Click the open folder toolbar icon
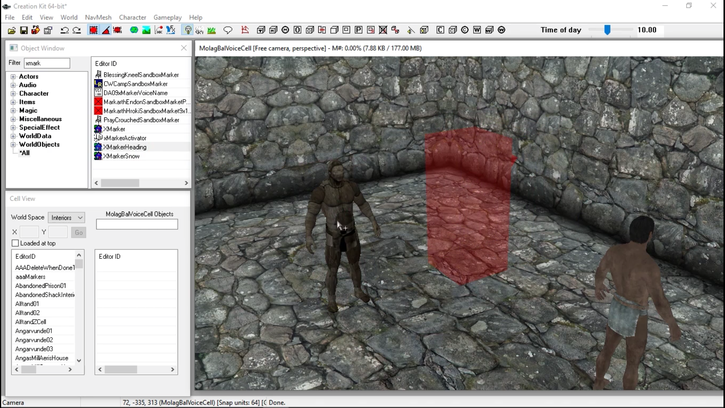The height and width of the screenshot is (408, 725). [11, 30]
